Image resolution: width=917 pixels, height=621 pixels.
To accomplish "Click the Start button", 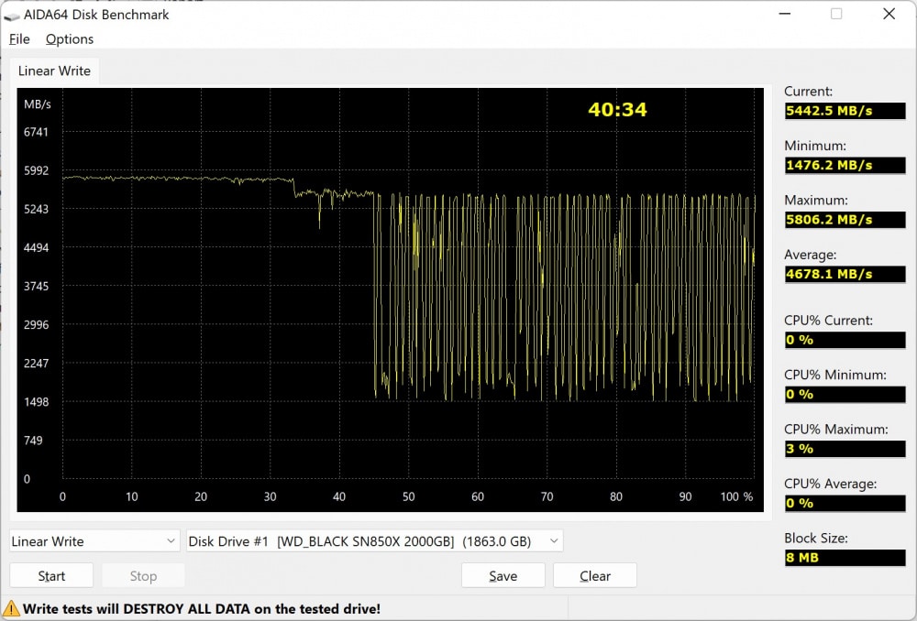I will 51,575.
